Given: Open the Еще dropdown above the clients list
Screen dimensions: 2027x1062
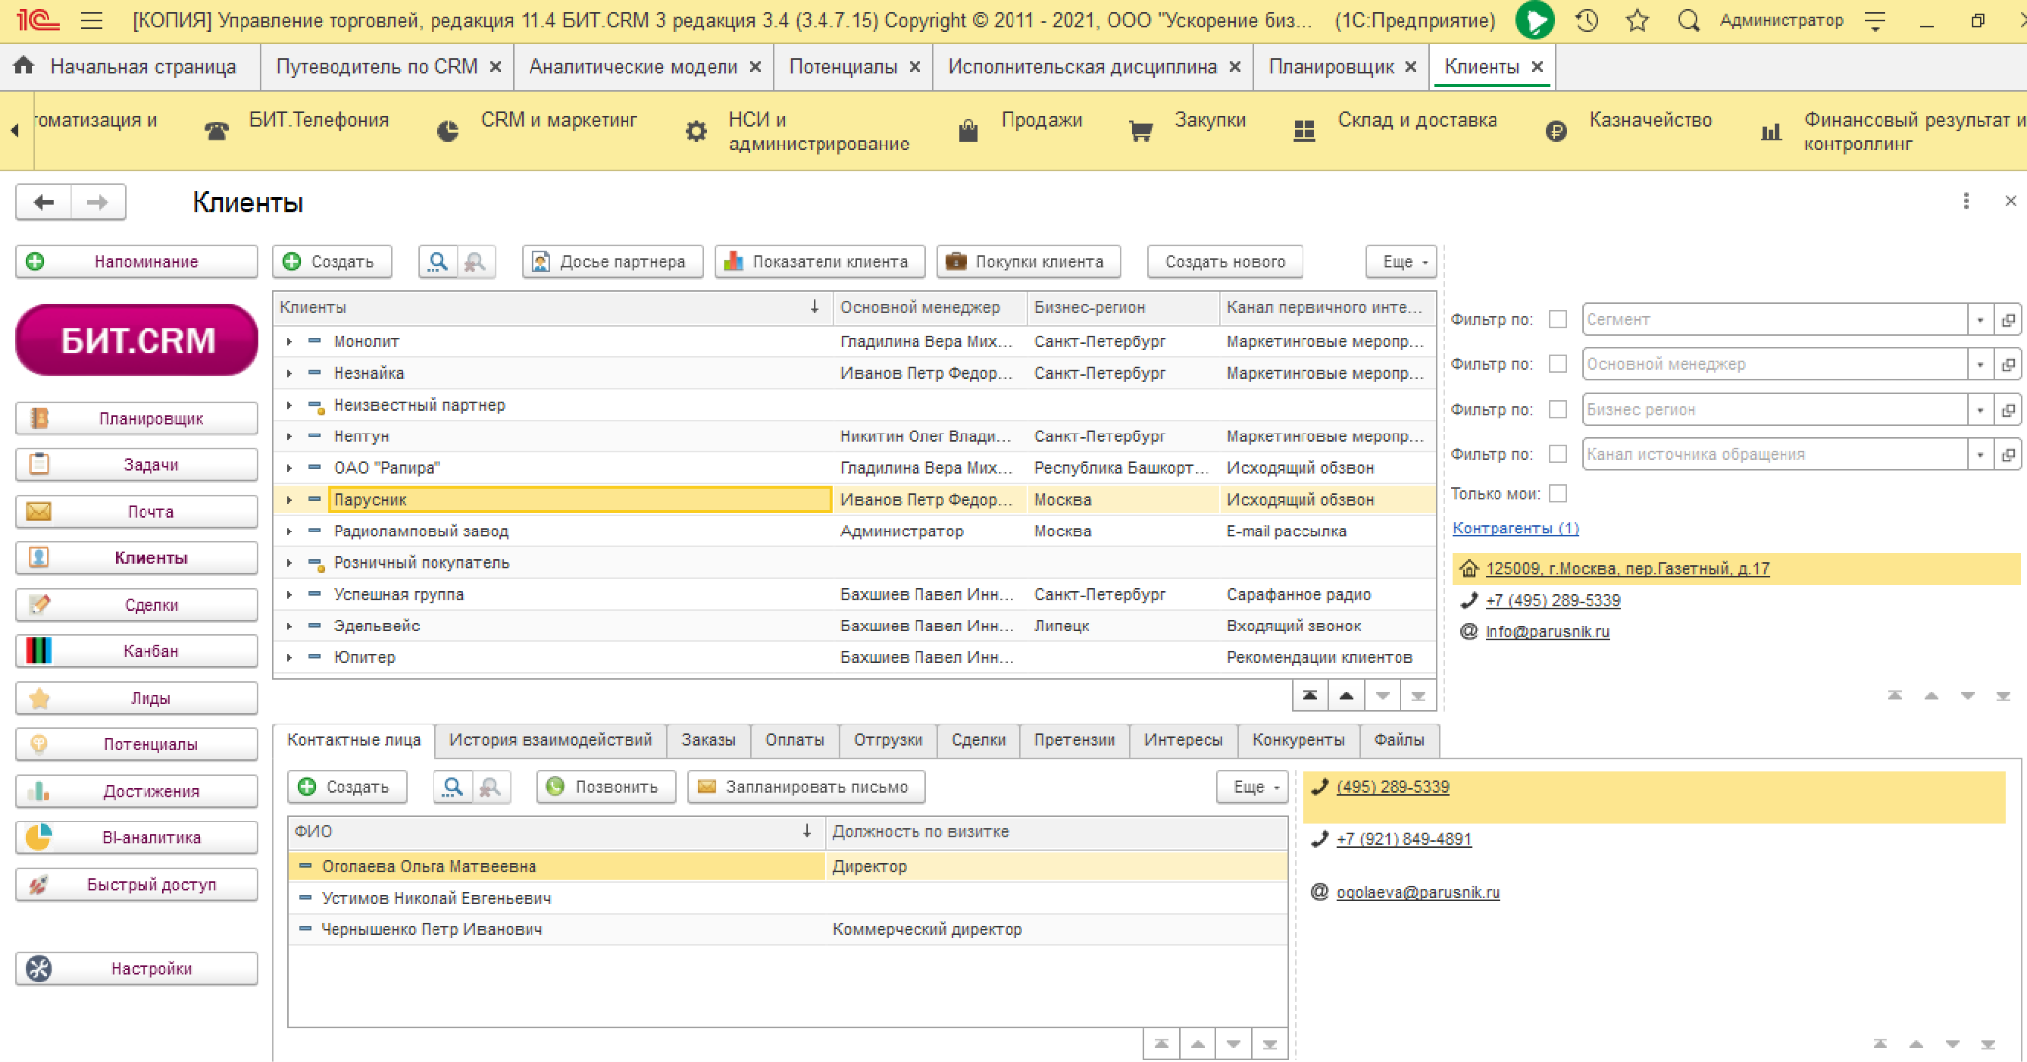Looking at the screenshot, I should 1402,262.
